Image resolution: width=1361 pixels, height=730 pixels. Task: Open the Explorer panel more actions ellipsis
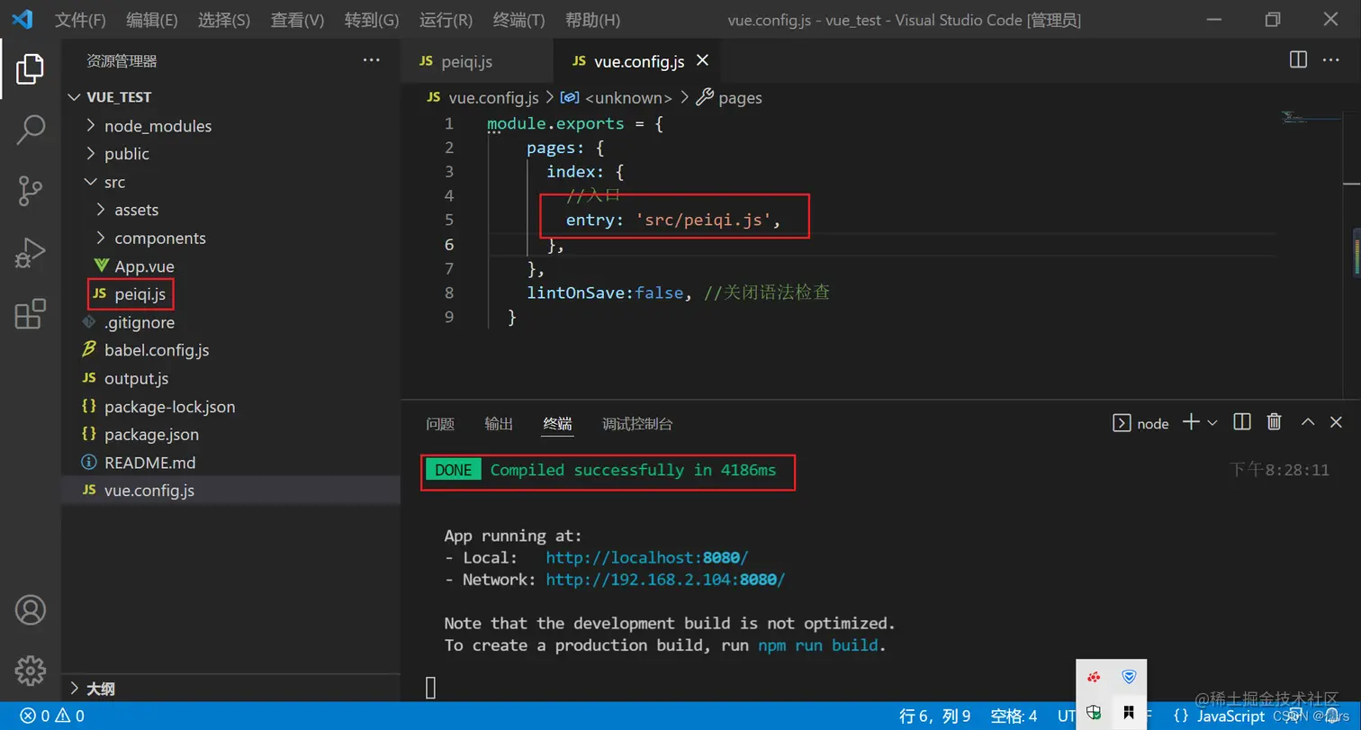(371, 60)
